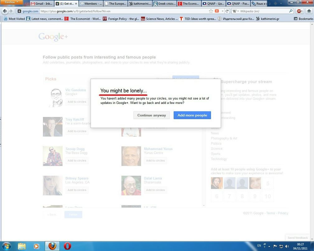Click the page scrollbar down arrow
The height and width of the screenshot is (251, 314).
coord(312,239)
